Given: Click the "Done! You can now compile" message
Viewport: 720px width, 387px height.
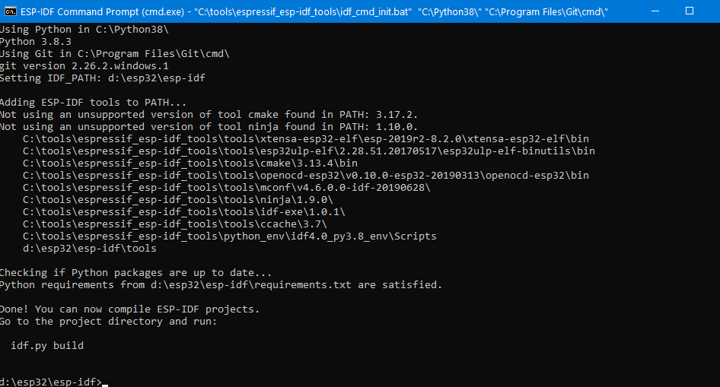Looking at the screenshot, I should coord(129,309).
